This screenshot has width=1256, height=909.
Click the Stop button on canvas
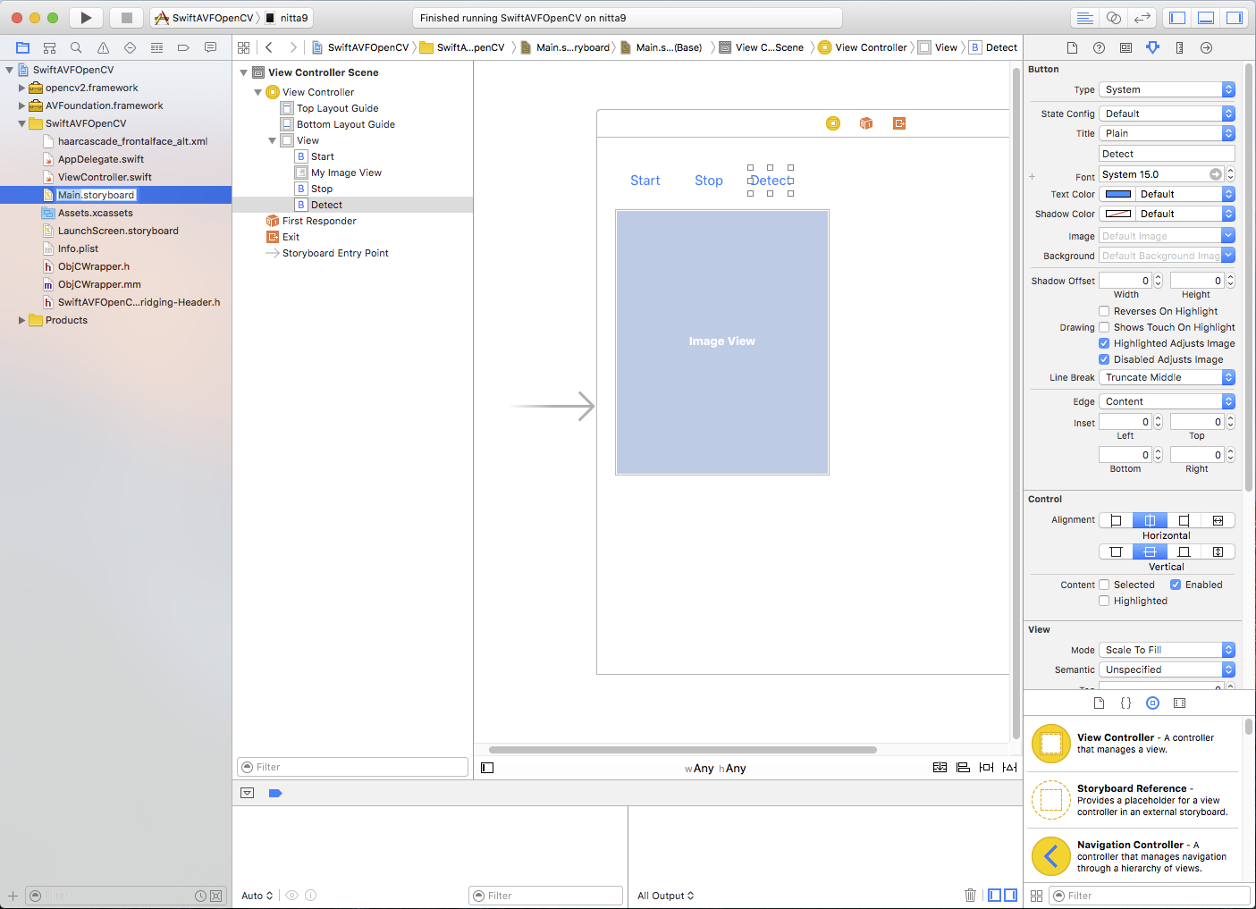tap(708, 181)
